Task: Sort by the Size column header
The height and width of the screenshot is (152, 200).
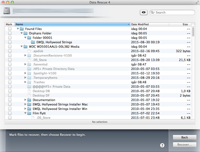Action: 180,24
